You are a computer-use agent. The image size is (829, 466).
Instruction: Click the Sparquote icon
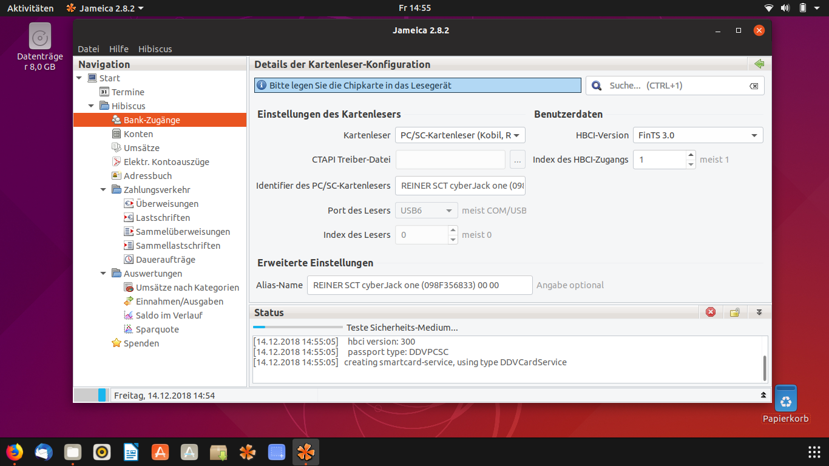[129, 329]
